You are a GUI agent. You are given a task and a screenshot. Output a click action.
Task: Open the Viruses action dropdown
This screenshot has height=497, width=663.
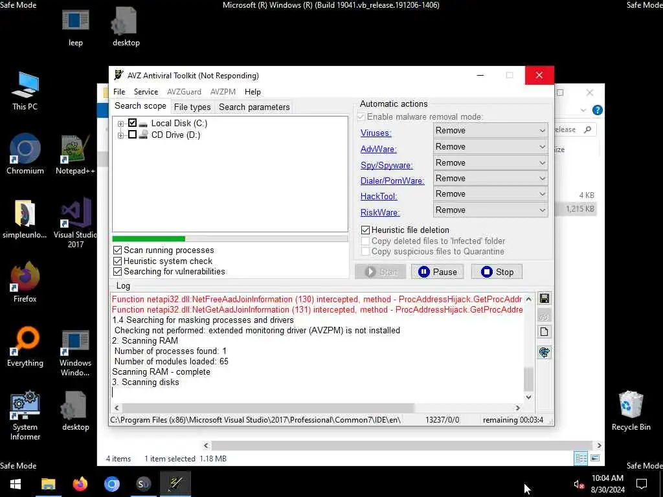pyautogui.click(x=491, y=131)
